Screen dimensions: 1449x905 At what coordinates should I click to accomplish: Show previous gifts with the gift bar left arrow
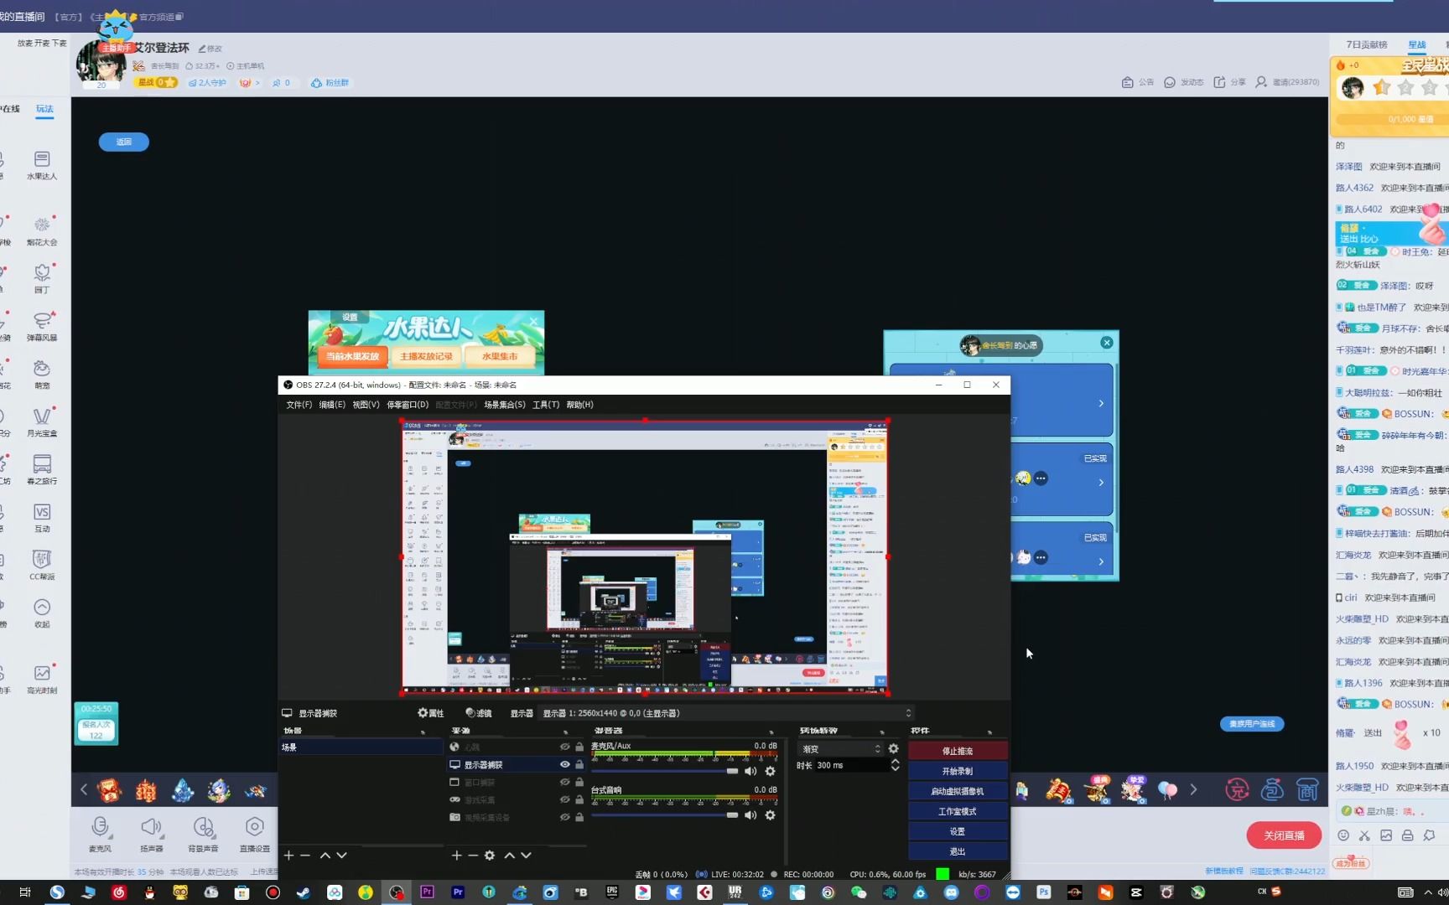[84, 789]
